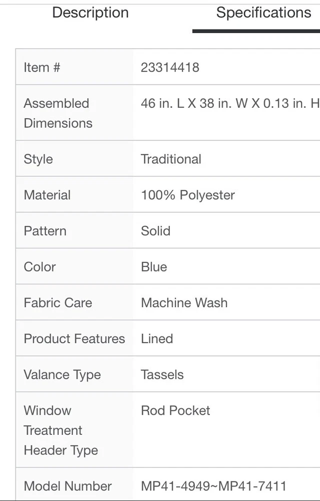Select the Assembled Dimensions label

tap(58, 113)
